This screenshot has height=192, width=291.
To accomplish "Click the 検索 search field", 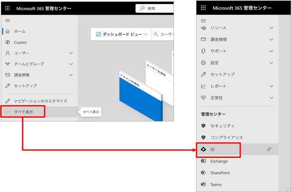I will (x=155, y=8).
